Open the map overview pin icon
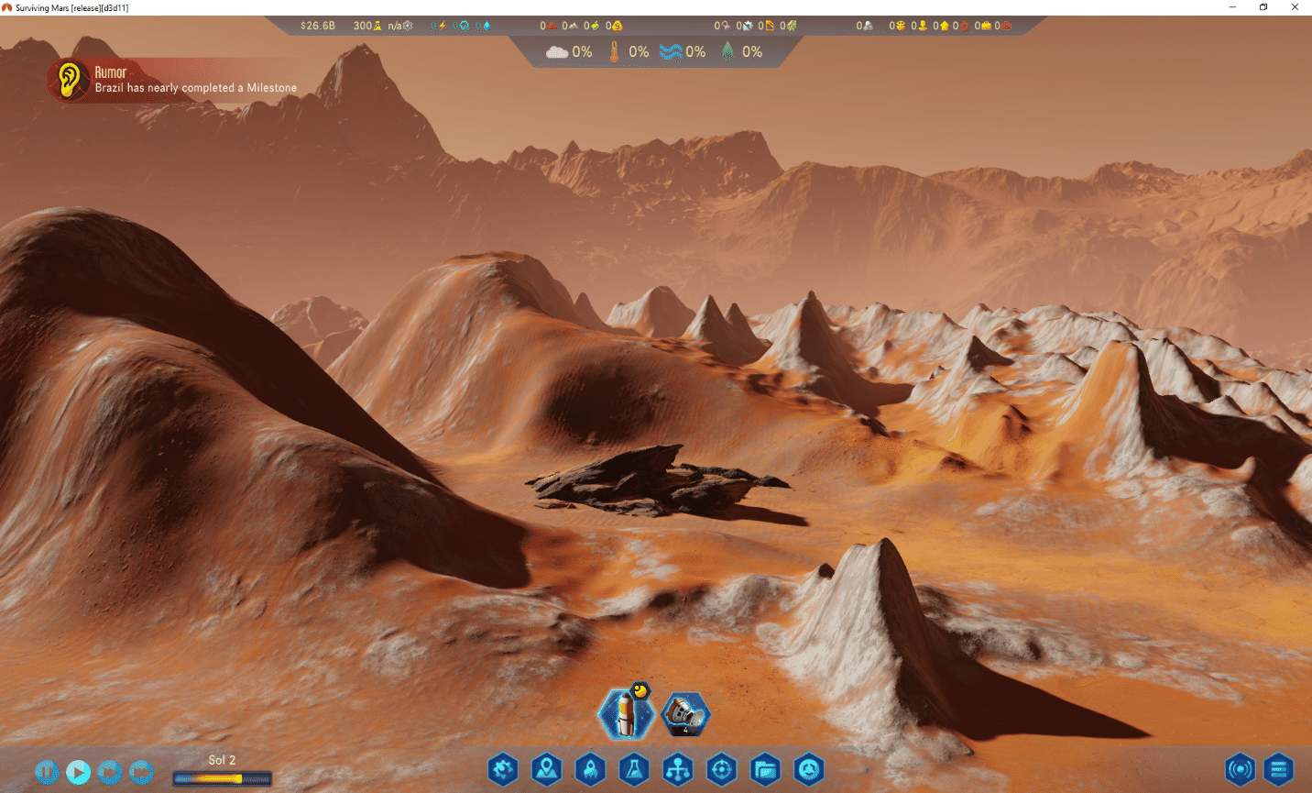This screenshot has height=793, width=1312. click(x=547, y=769)
